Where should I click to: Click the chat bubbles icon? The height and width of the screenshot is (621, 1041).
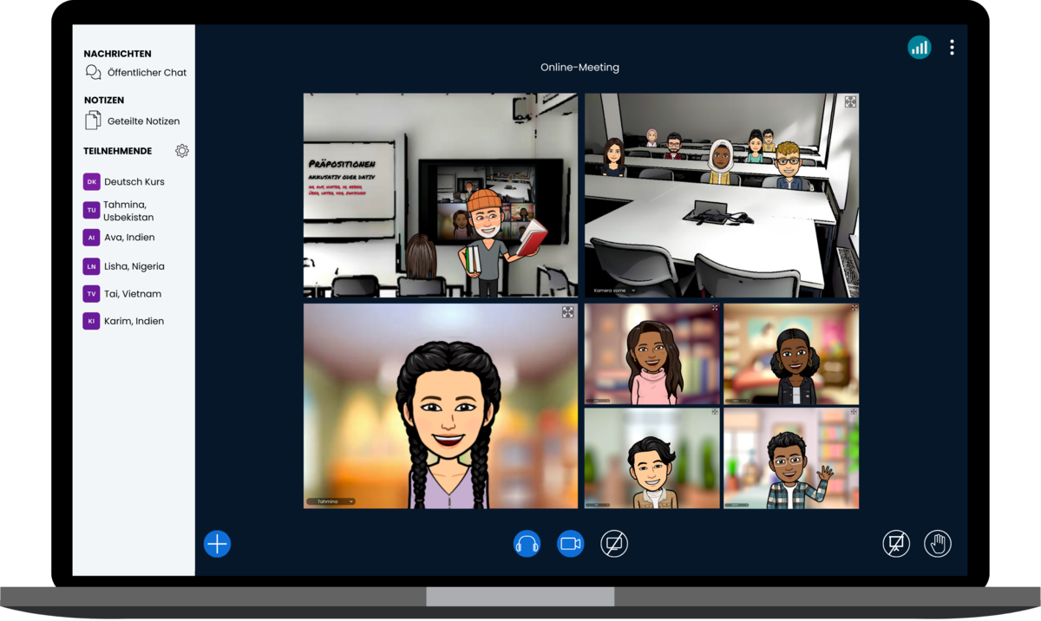(93, 73)
